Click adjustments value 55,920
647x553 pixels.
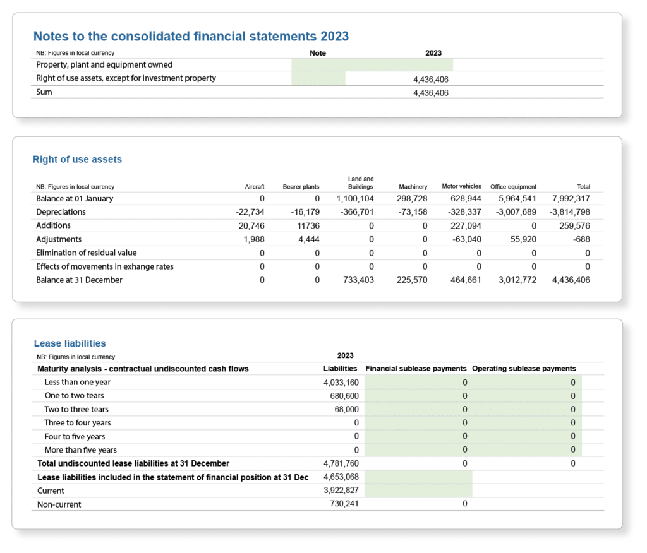point(523,240)
